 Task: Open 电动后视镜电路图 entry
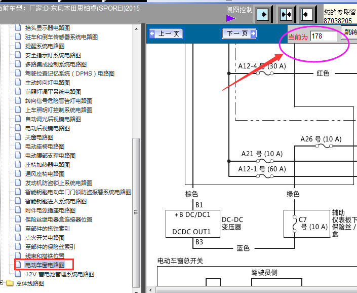click(x=48, y=128)
